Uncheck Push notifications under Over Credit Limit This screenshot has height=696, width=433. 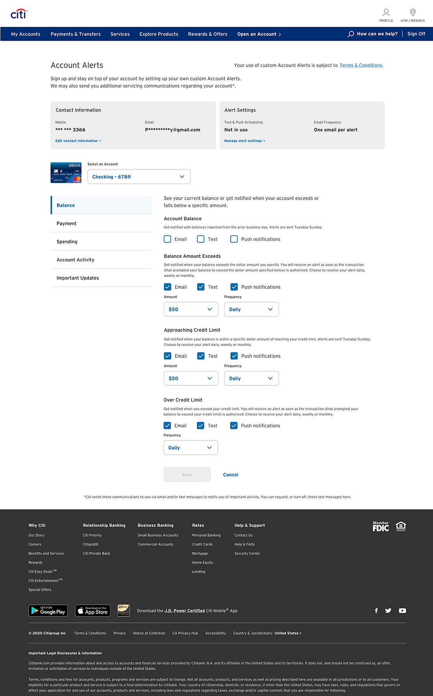(x=233, y=426)
